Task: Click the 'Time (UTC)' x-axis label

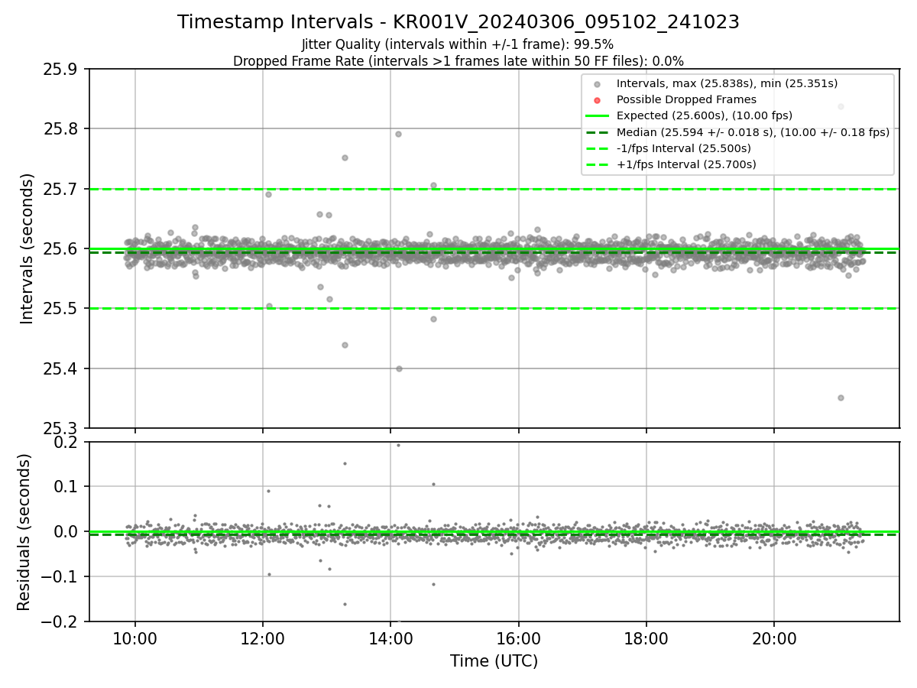Action: 494,661
